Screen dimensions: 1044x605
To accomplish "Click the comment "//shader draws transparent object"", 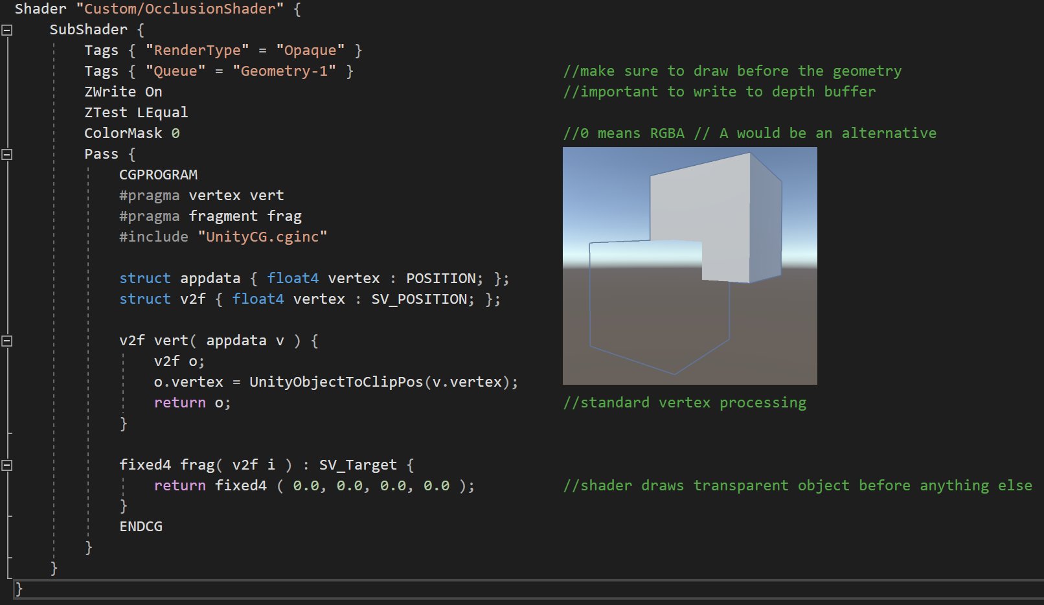I will tap(706, 486).
